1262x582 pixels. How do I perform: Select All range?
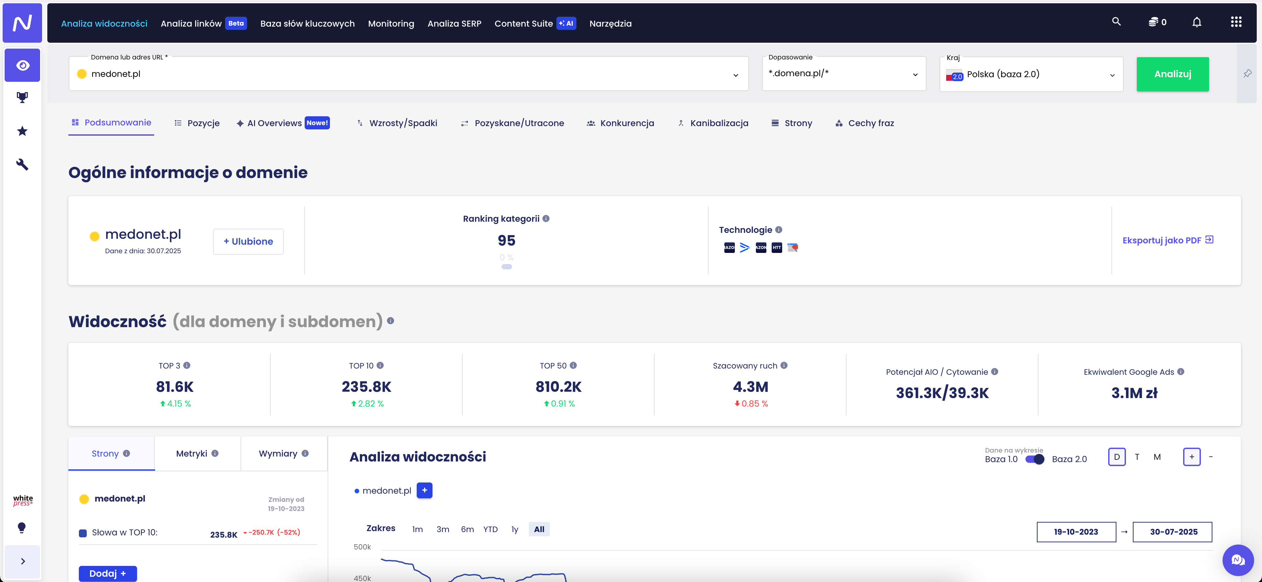click(x=539, y=529)
